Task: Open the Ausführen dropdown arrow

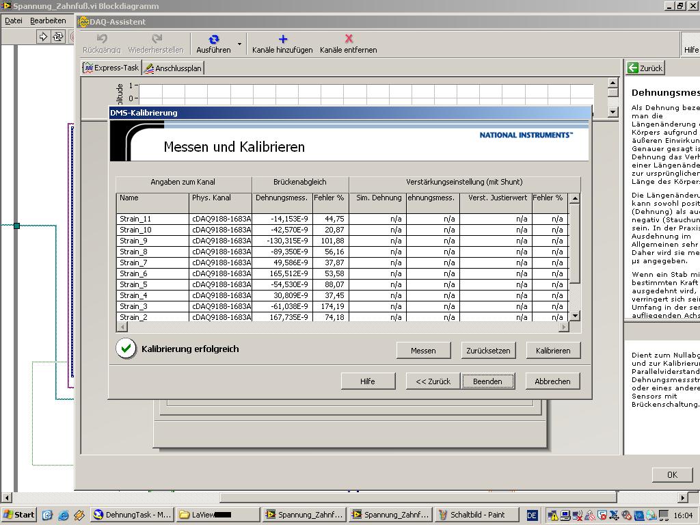Action: tap(239, 44)
